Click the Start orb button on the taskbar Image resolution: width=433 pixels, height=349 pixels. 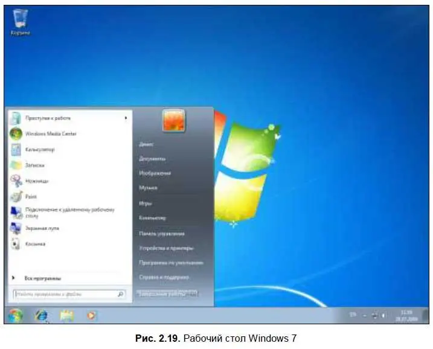tap(16, 315)
